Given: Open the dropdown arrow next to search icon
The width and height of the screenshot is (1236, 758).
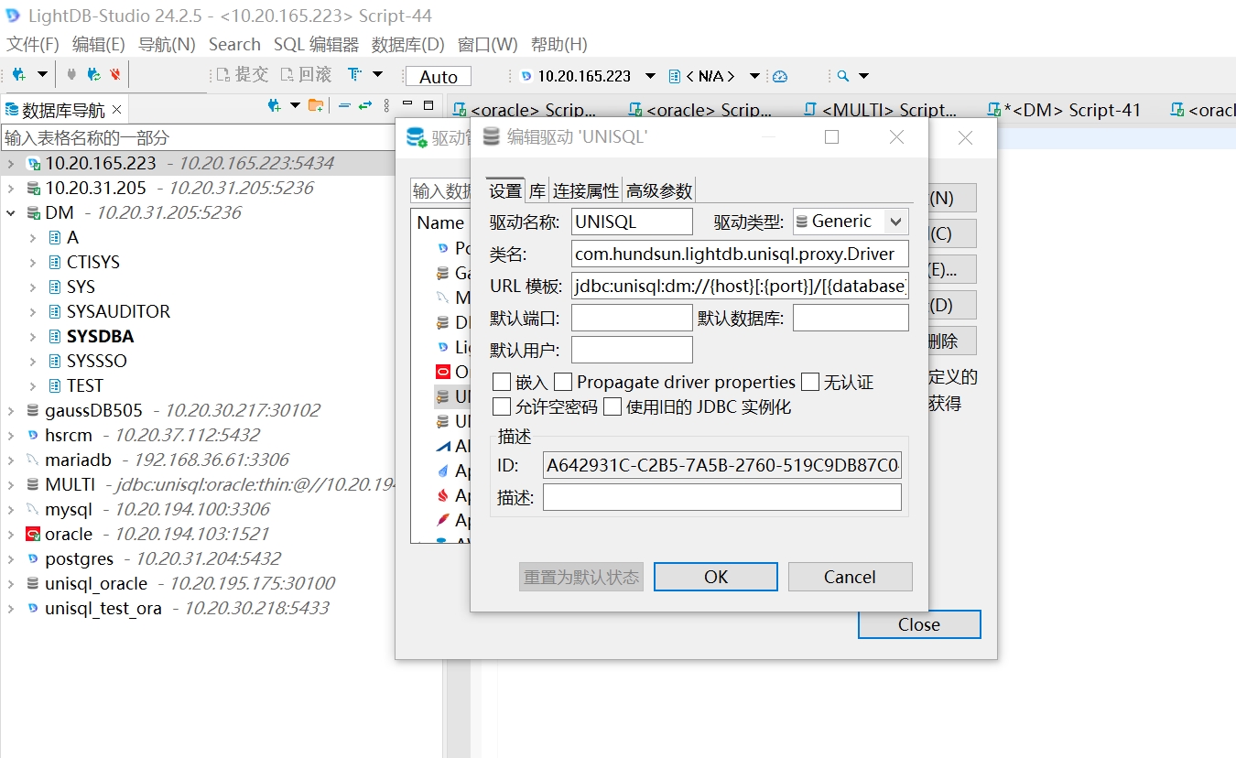Looking at the screenshot, I should coord(863,76).
